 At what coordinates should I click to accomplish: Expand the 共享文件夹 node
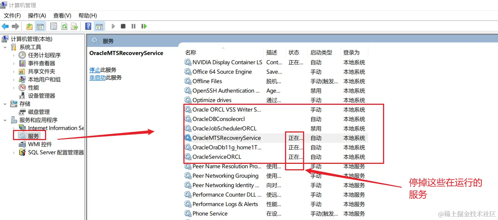point(14,71)
